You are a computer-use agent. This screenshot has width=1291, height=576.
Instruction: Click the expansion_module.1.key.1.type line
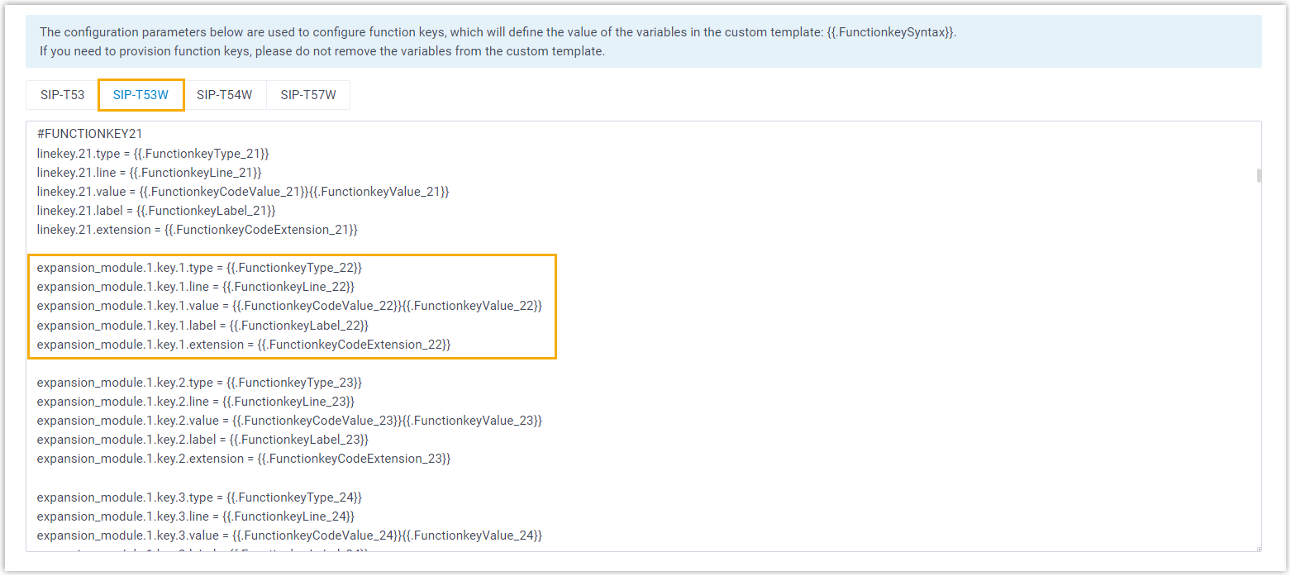199,268
